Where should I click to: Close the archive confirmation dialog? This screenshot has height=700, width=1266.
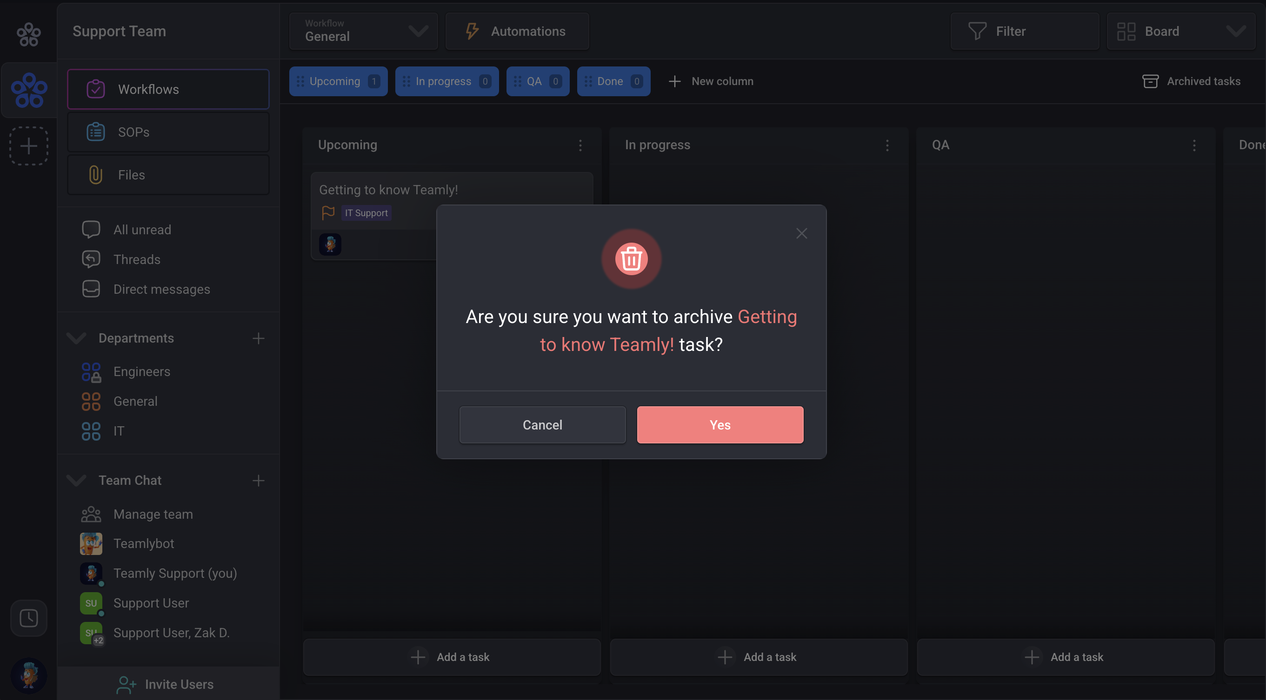pos(801,233)
